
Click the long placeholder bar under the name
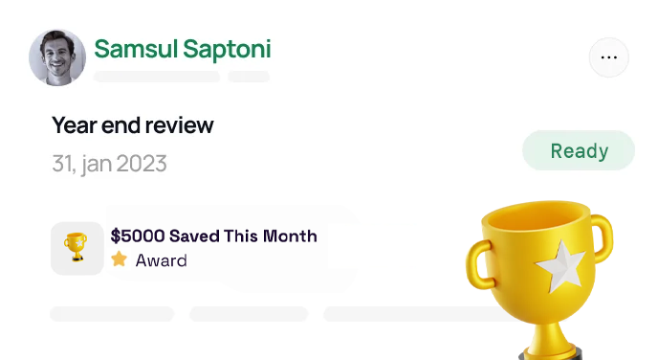pyautogui.click(x=157, y=77)
